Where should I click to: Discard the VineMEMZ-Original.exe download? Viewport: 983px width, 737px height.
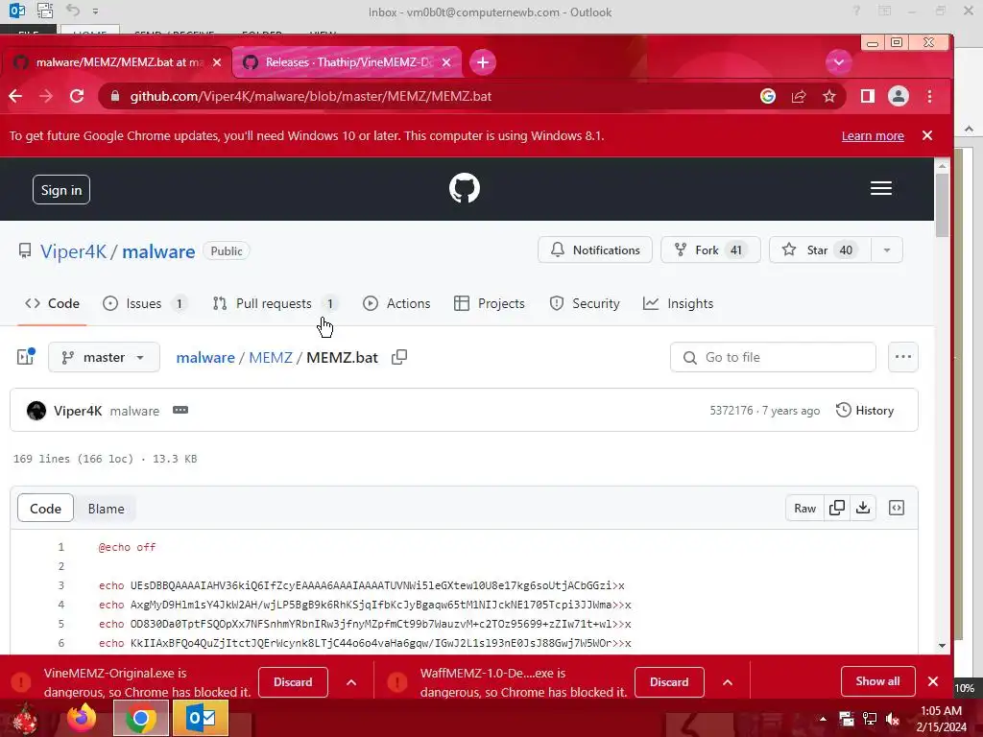[x=293, y=682]
